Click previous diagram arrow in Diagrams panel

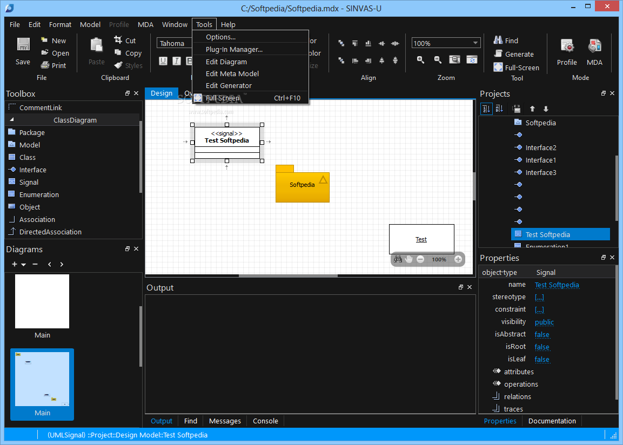(49, 265)
